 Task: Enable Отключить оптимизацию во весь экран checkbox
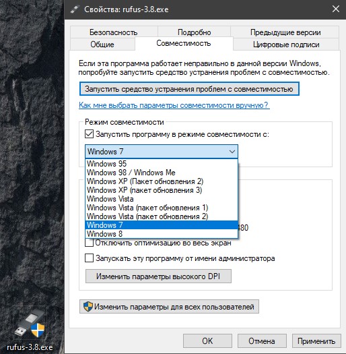pyautogui.click(x=90, y=243)
